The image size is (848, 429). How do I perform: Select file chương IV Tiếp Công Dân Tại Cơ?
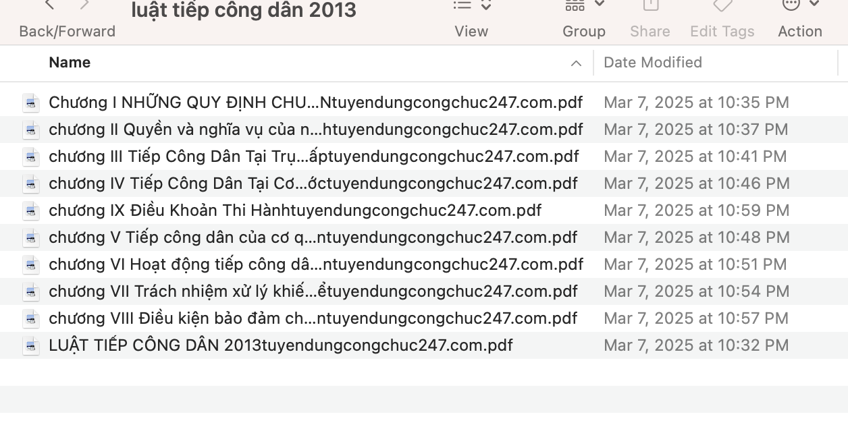click(313, 183)
